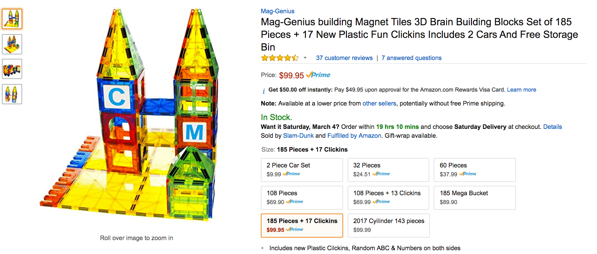Open the Mag-Genius brand link
Image resolution: width=597 pixels, height=254 pixels.
point(277,11)
